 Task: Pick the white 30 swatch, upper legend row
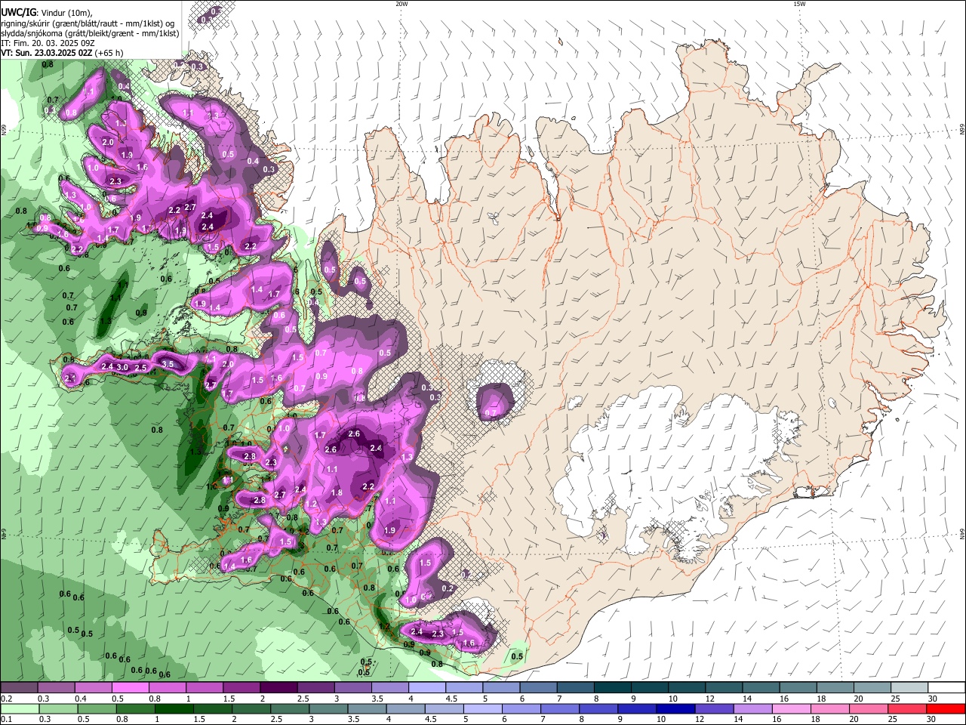pyautogui.click(x=947, y=688)
